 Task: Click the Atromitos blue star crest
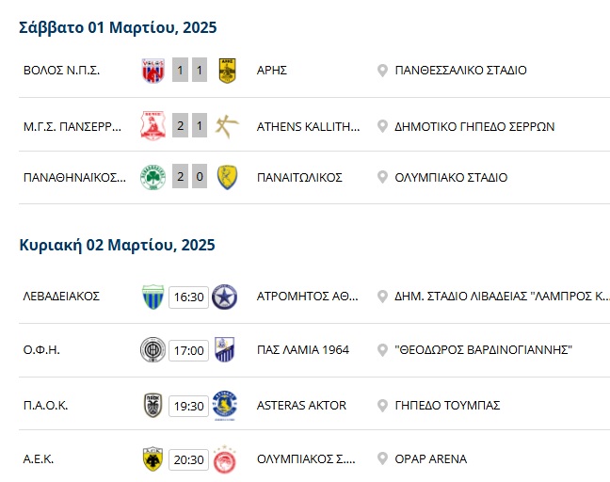click(225, 297)
